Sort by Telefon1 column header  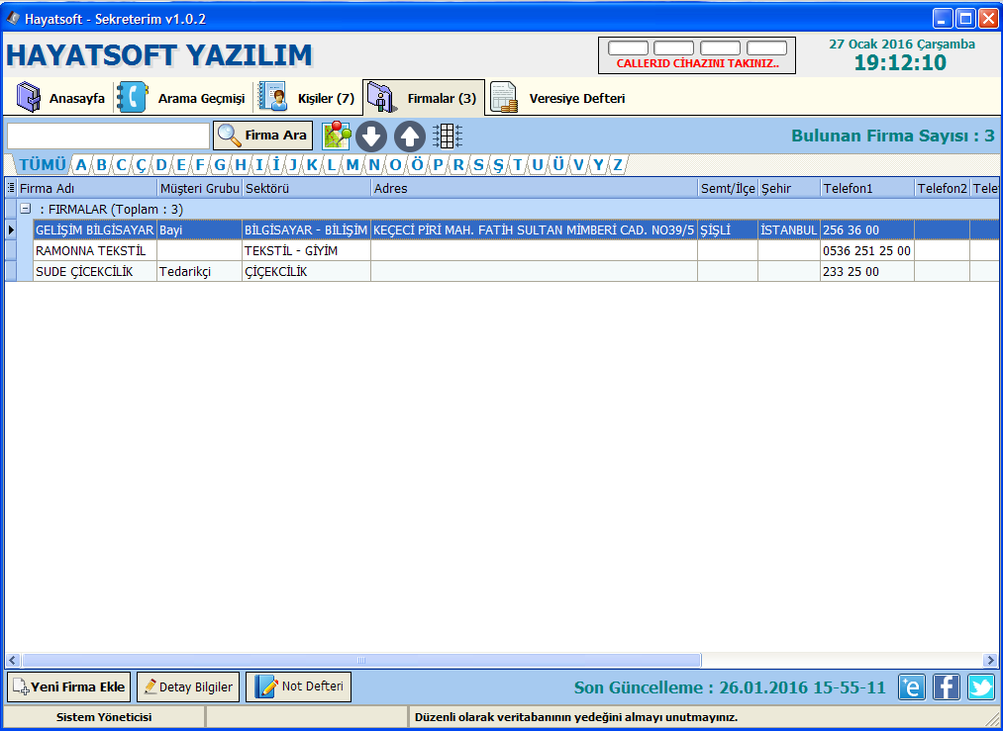(x=867, y=188)
